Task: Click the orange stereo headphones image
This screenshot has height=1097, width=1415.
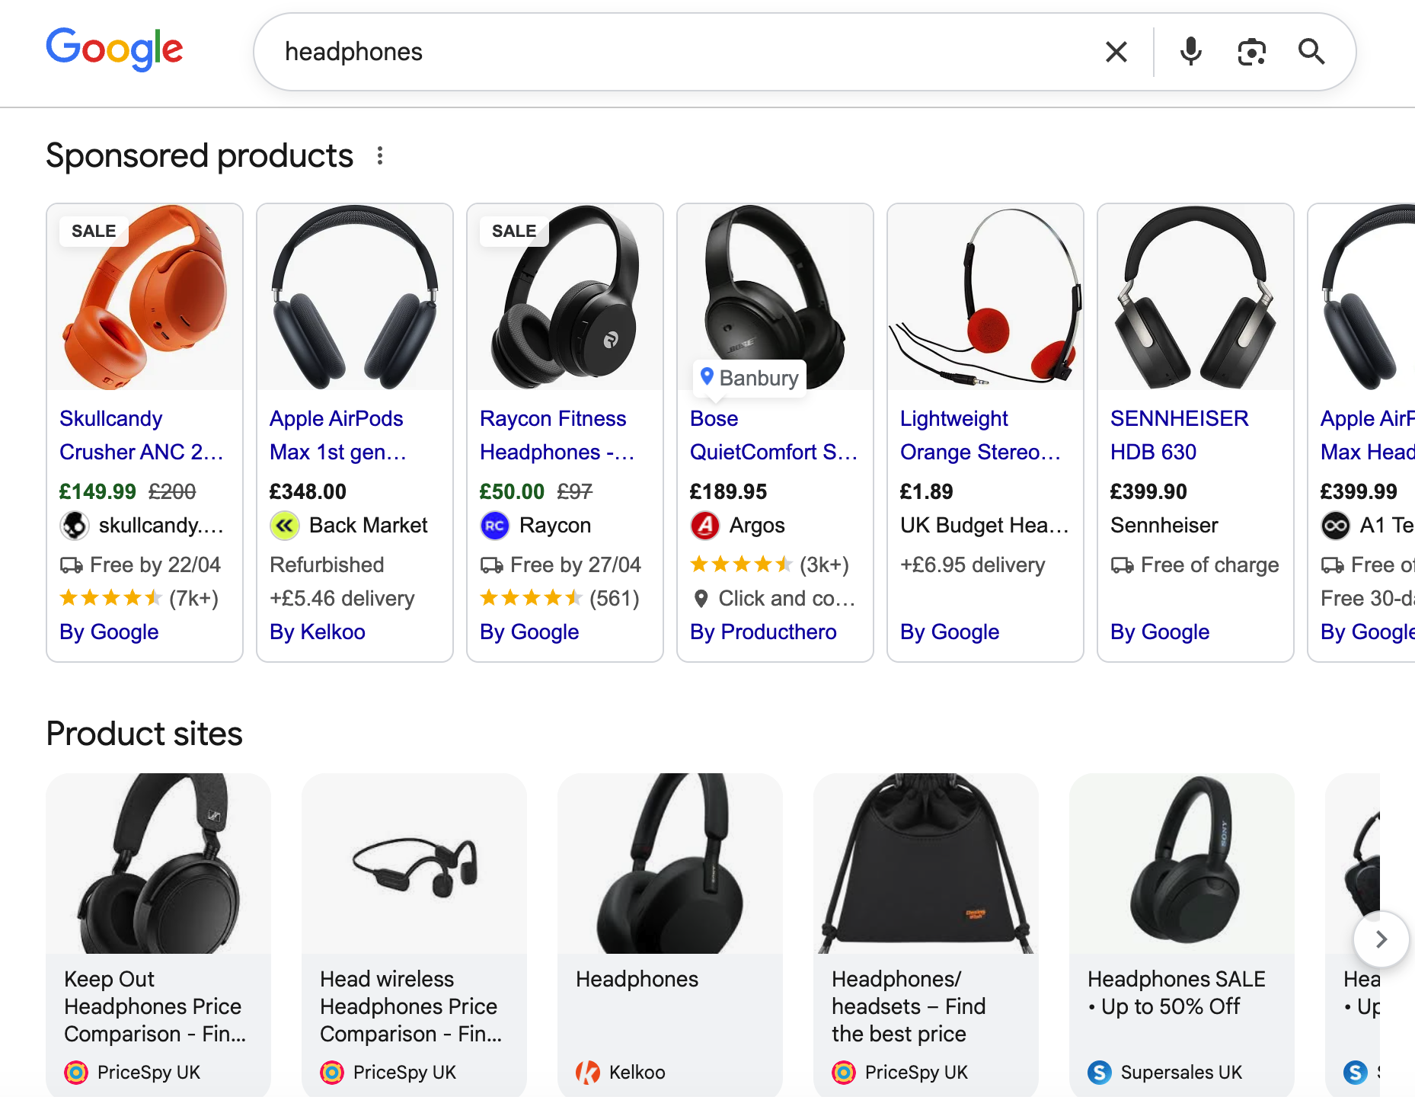Action: (x=985, y=297)
